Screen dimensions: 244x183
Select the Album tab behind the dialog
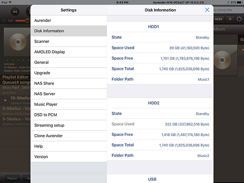click(x=219, y=29)
